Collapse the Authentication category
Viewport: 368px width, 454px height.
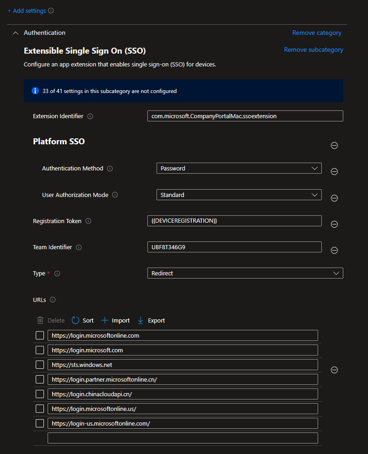pos(16,33)
